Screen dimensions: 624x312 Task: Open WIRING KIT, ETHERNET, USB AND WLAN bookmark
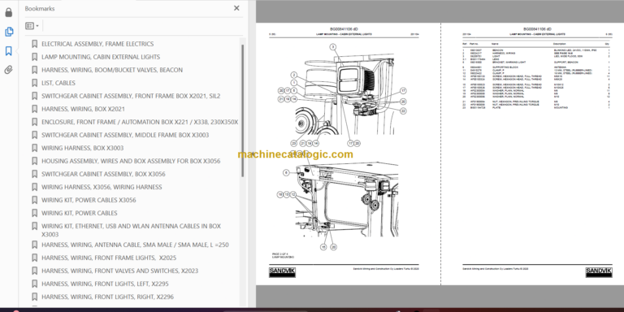coord(131,230)
